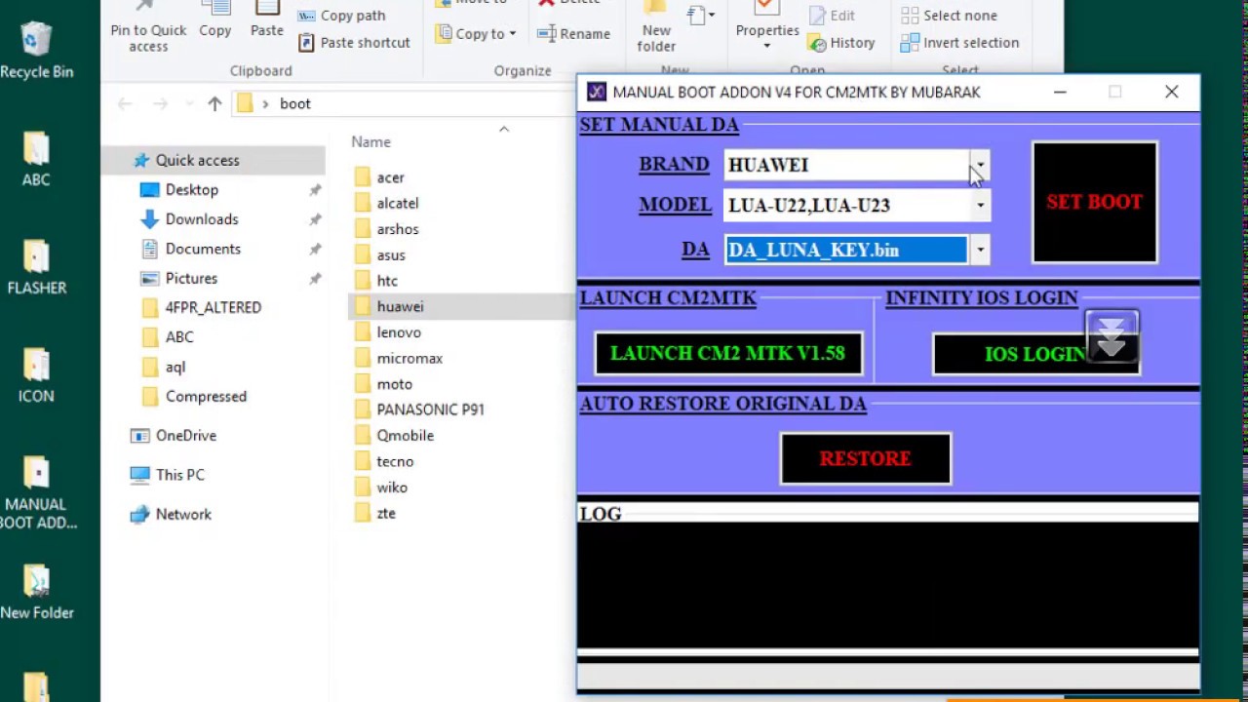
Task: Click the double-down arrow overlay icon
Action: point(1111,336)
